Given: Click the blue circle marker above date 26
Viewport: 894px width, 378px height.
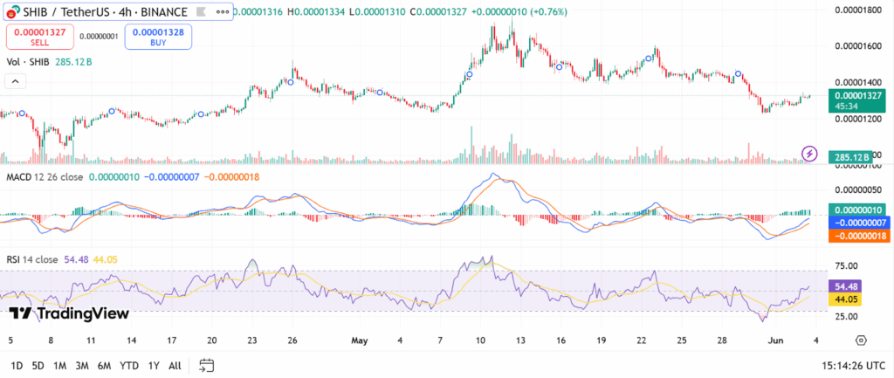Looking at the screenshot, I should [x=290, y=83].
